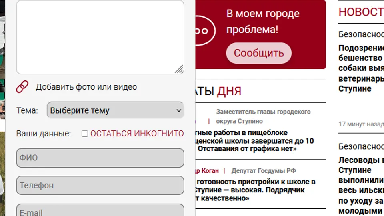Click 'Безопасность' category above rabies news
The height and width of the screenshot is (216, 384).
(361, 34)
